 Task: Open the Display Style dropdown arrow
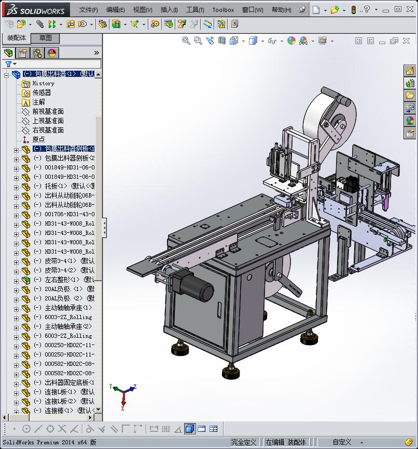tap(262, 41)
